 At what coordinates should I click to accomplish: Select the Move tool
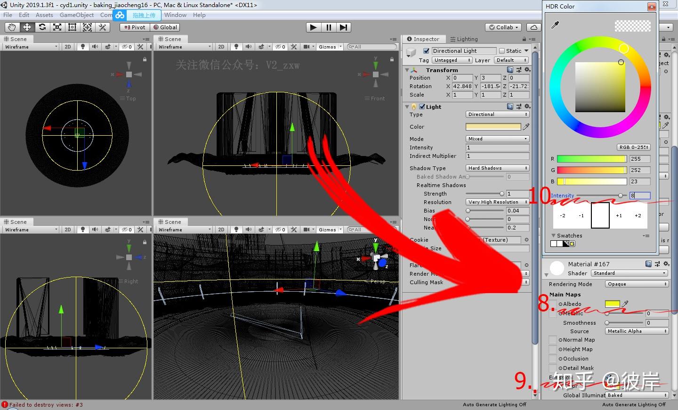(x=27, y=27)
